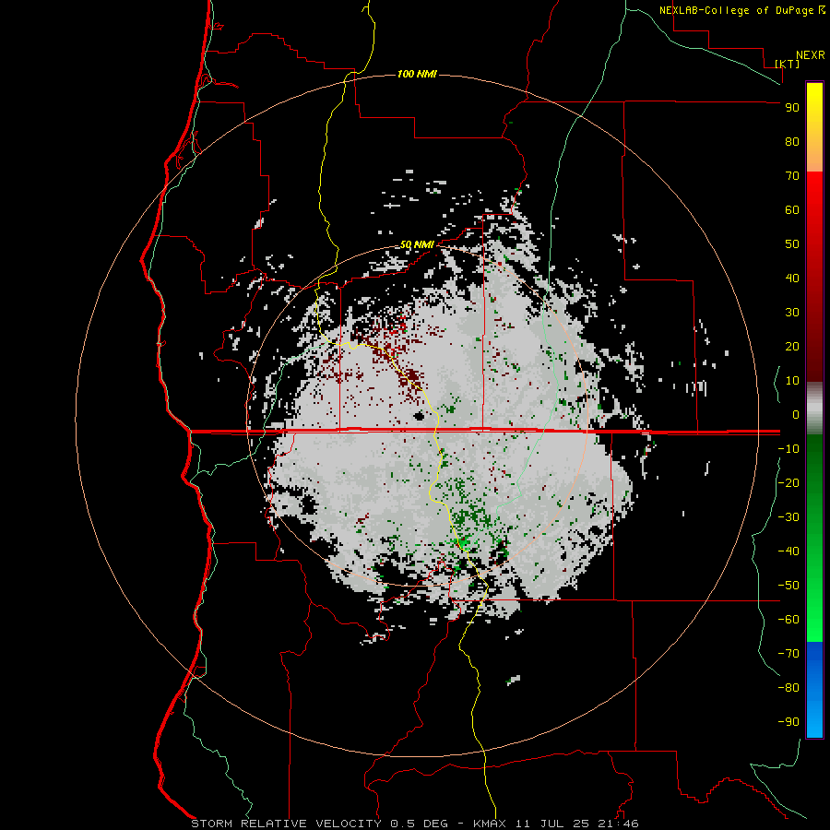Select the 70 value on velocity scale

[792, 176]
